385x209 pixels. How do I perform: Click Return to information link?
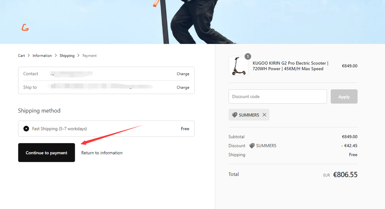tap(102, 153)
